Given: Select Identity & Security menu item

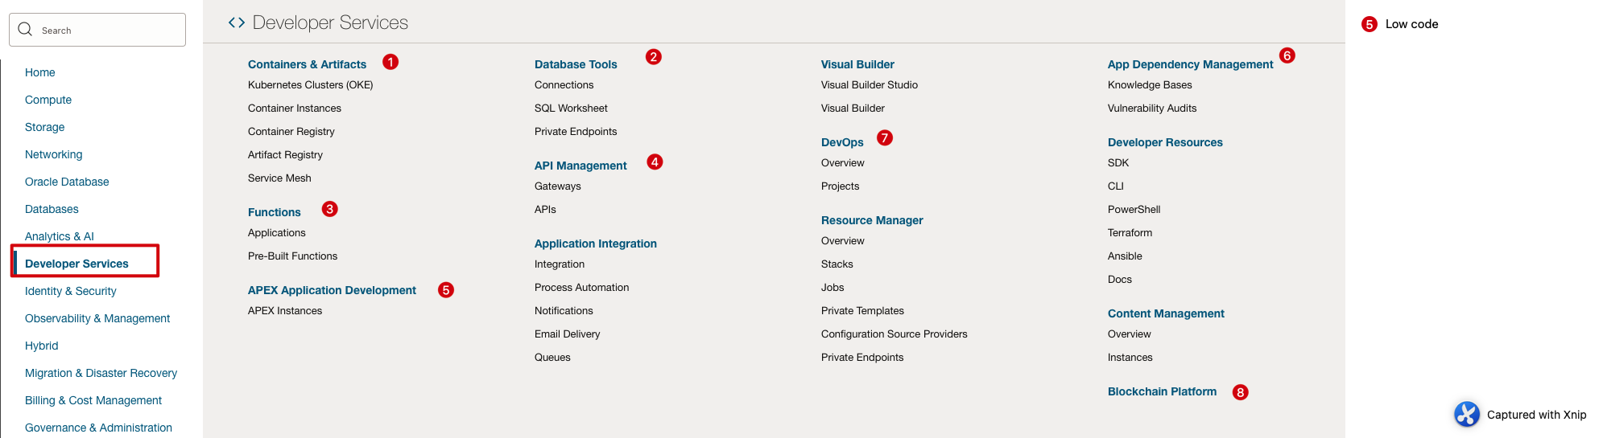Looking at the screenshot, I should tap(71, 291).
